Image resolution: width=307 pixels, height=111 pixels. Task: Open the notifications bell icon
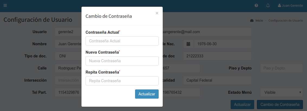click(x=268, y=5)
